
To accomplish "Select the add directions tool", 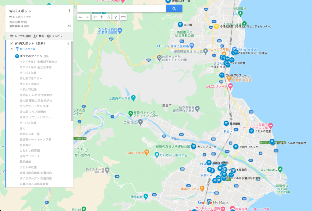I will 116,17.
